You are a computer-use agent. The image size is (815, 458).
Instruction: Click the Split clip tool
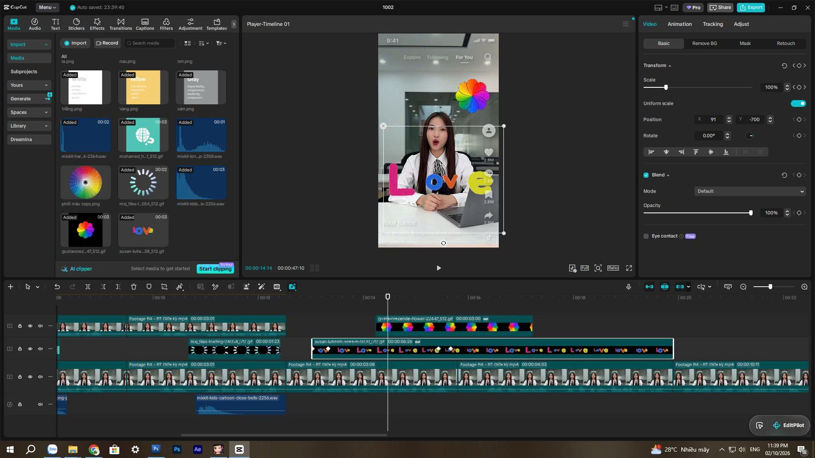[88, 287]
